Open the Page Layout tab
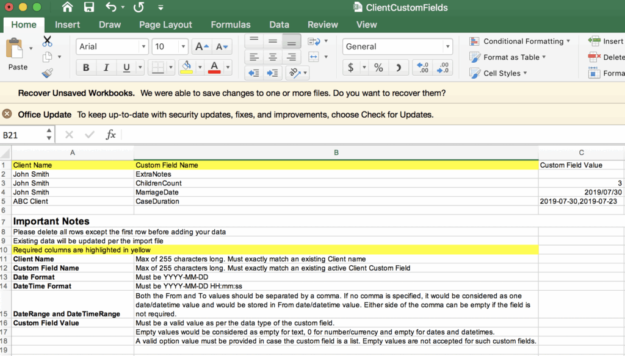 pos(165,24)
